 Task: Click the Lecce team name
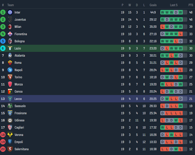point(18,99)
